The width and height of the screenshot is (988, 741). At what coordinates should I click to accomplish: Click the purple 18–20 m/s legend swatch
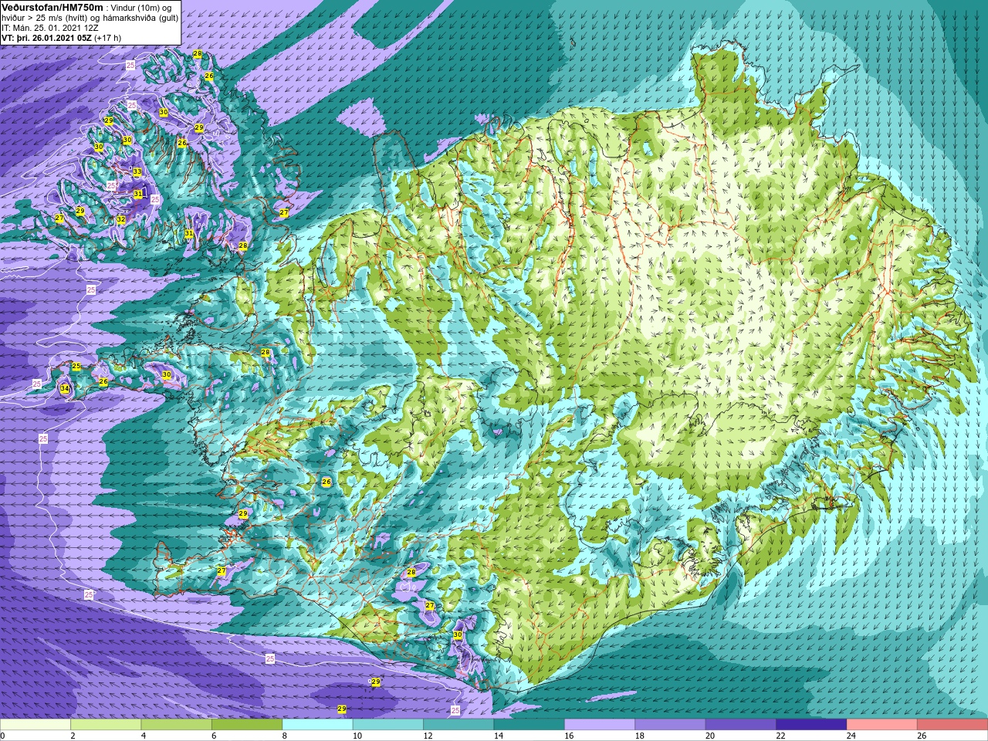(671, 725)
